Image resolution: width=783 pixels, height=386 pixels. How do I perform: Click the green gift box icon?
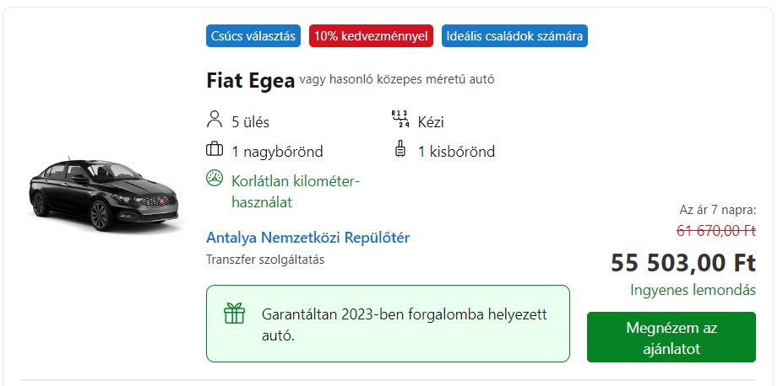click(x=234, y=314)
